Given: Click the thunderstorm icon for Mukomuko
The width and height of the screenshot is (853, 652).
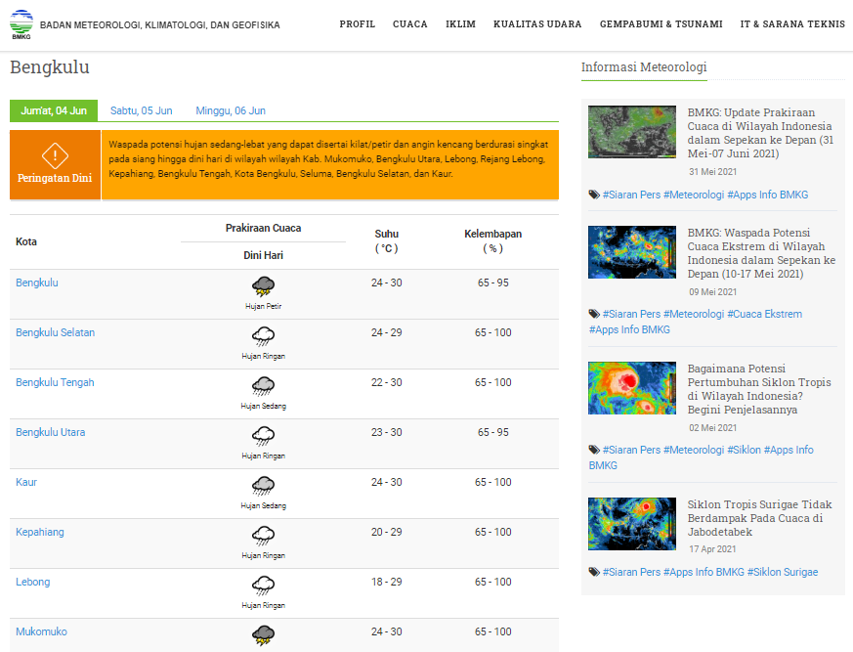Looking at the screenshot, I should [263, 635].
